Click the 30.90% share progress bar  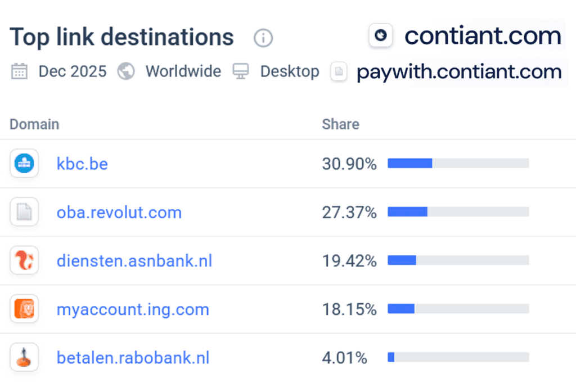point(458,163)
